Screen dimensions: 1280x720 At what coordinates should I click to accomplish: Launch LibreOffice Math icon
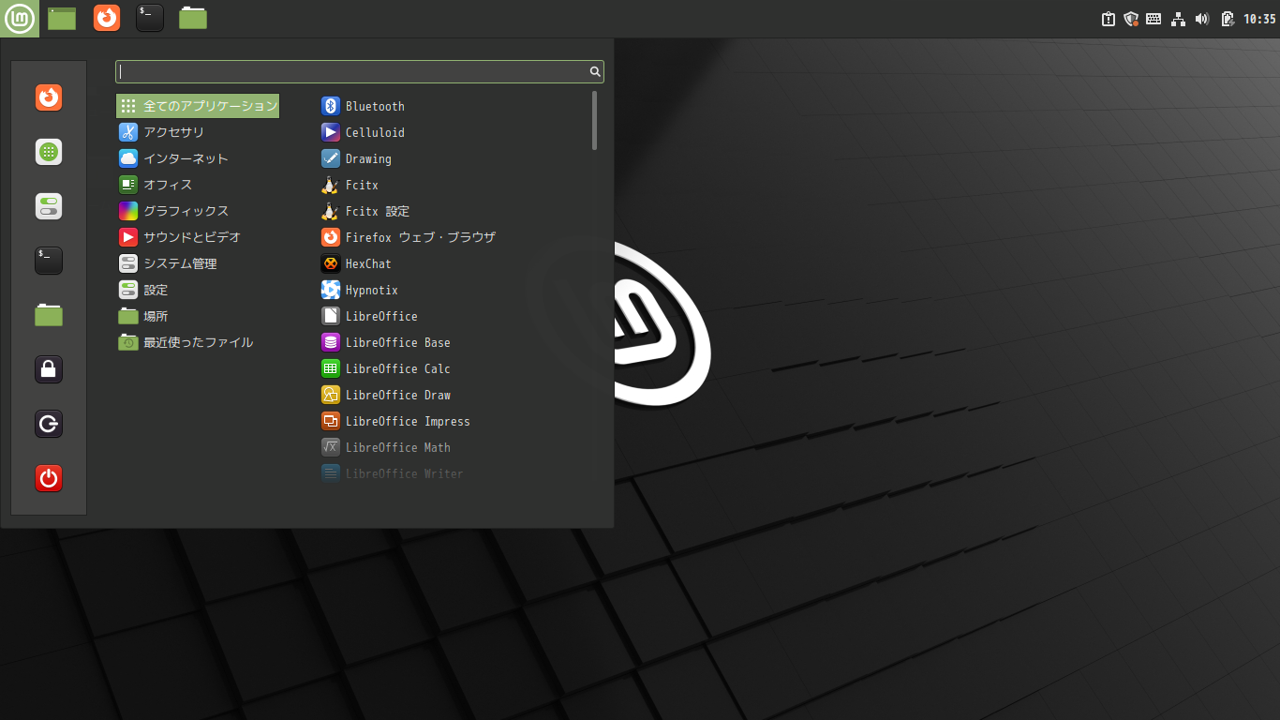click(x=330, y=447)
